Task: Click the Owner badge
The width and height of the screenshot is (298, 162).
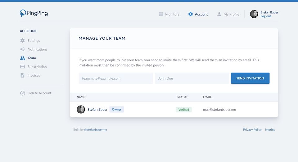Action: coord(117,109)
